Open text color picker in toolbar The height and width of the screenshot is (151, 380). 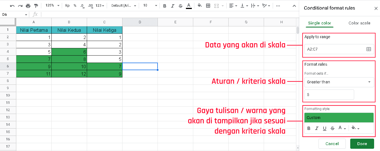[189, 6]
